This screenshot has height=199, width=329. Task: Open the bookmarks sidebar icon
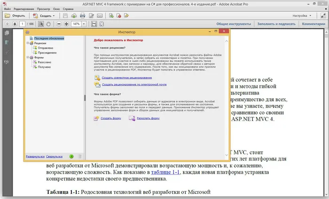7,43
